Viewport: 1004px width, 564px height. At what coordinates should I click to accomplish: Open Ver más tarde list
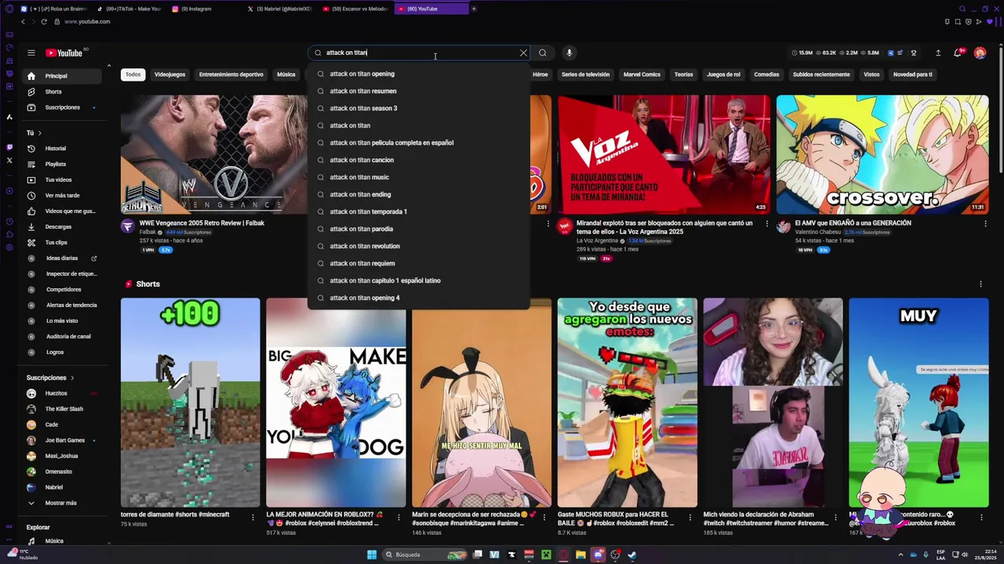pos(63,195)
